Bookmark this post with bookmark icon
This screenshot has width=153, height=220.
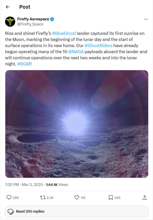(111, 198)
